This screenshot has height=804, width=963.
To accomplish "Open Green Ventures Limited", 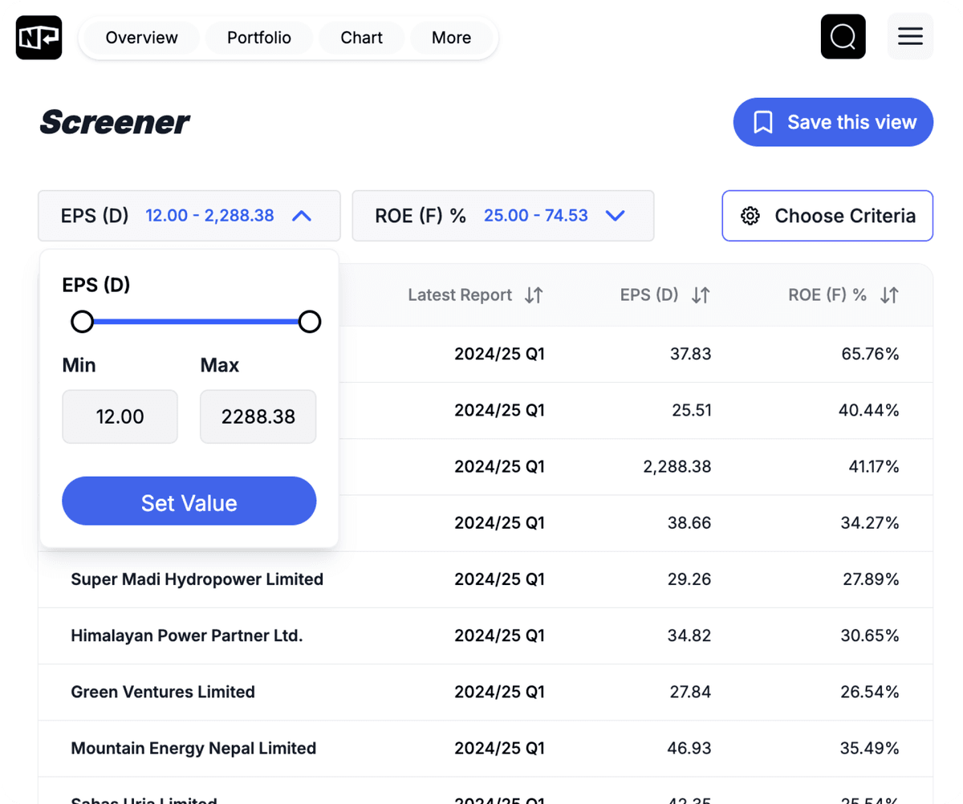I will pos(163,692).
